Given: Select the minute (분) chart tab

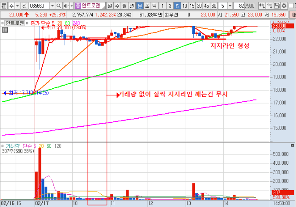Looking at the screenshot, I should click(x=140, y=6).
